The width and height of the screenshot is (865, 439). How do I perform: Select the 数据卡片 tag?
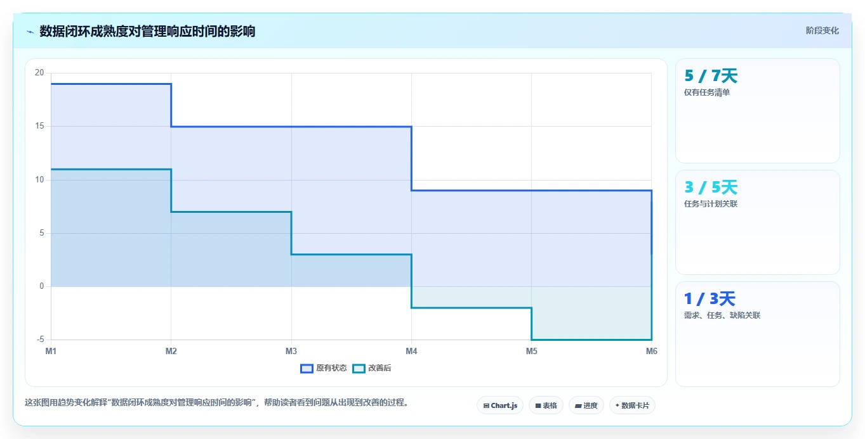pyautogui.click(x=632, y=405)
